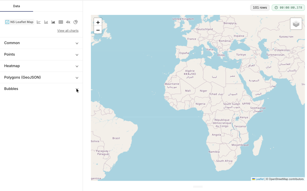The image size is (307, 191).
Task: Click the Kenya map label
Action: click(x=244, y=117)
